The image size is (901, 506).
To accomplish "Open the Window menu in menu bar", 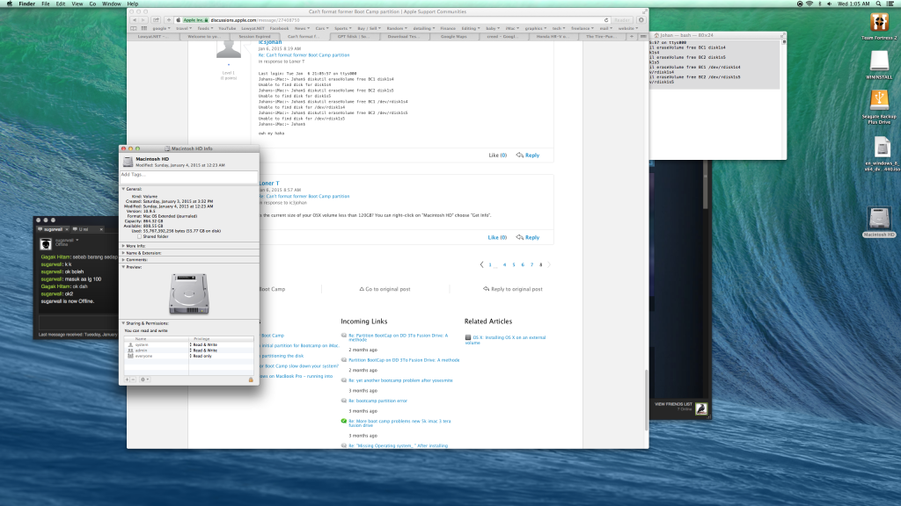I will [112, 4].
